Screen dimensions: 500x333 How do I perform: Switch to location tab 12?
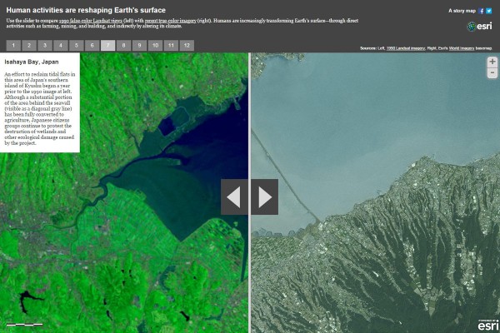pos(186,45)
